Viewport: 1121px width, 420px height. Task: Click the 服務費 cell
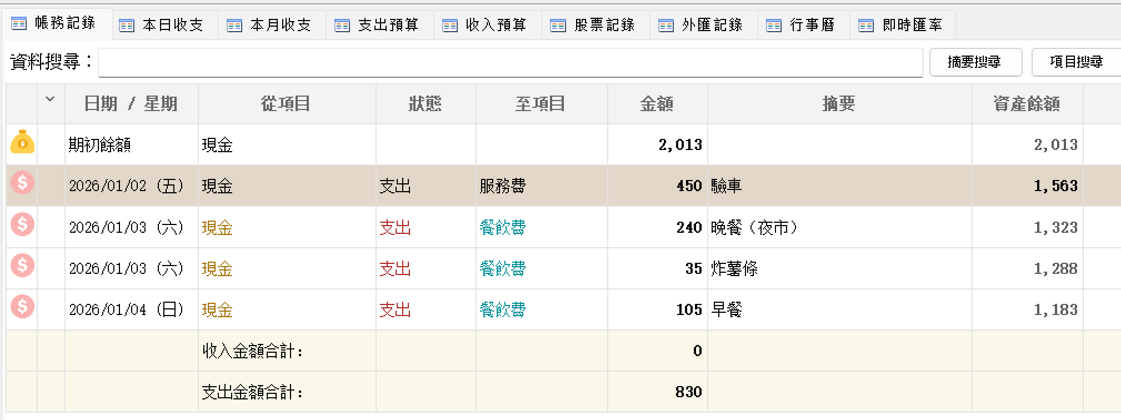(x=542, y=186)
